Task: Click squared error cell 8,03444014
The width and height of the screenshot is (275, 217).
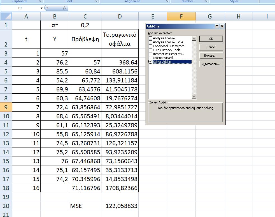Action: (x=120, y=116)
